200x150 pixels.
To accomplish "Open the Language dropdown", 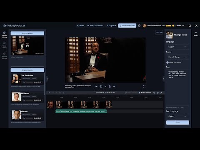I will 177,47.
